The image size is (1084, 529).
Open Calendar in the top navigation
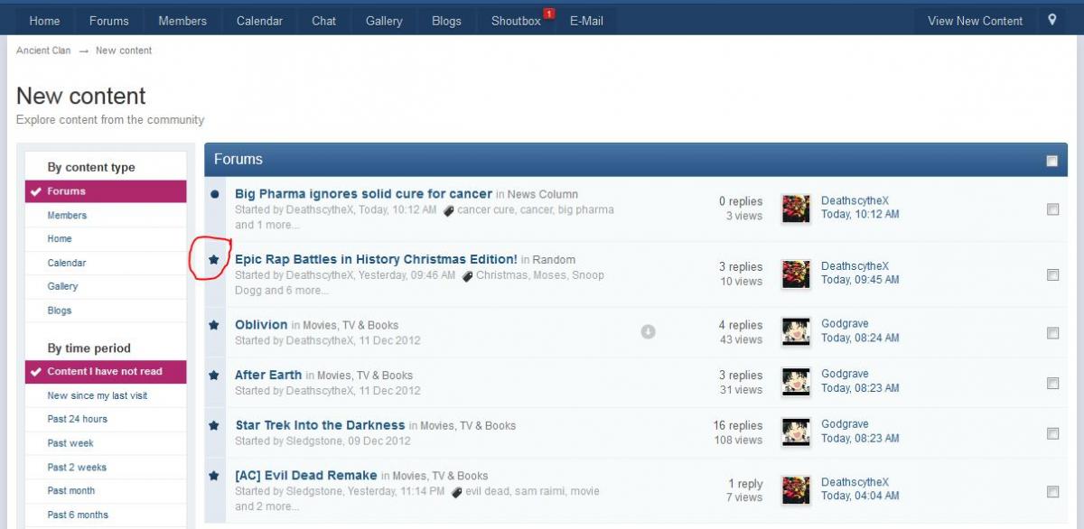[259, 21]
